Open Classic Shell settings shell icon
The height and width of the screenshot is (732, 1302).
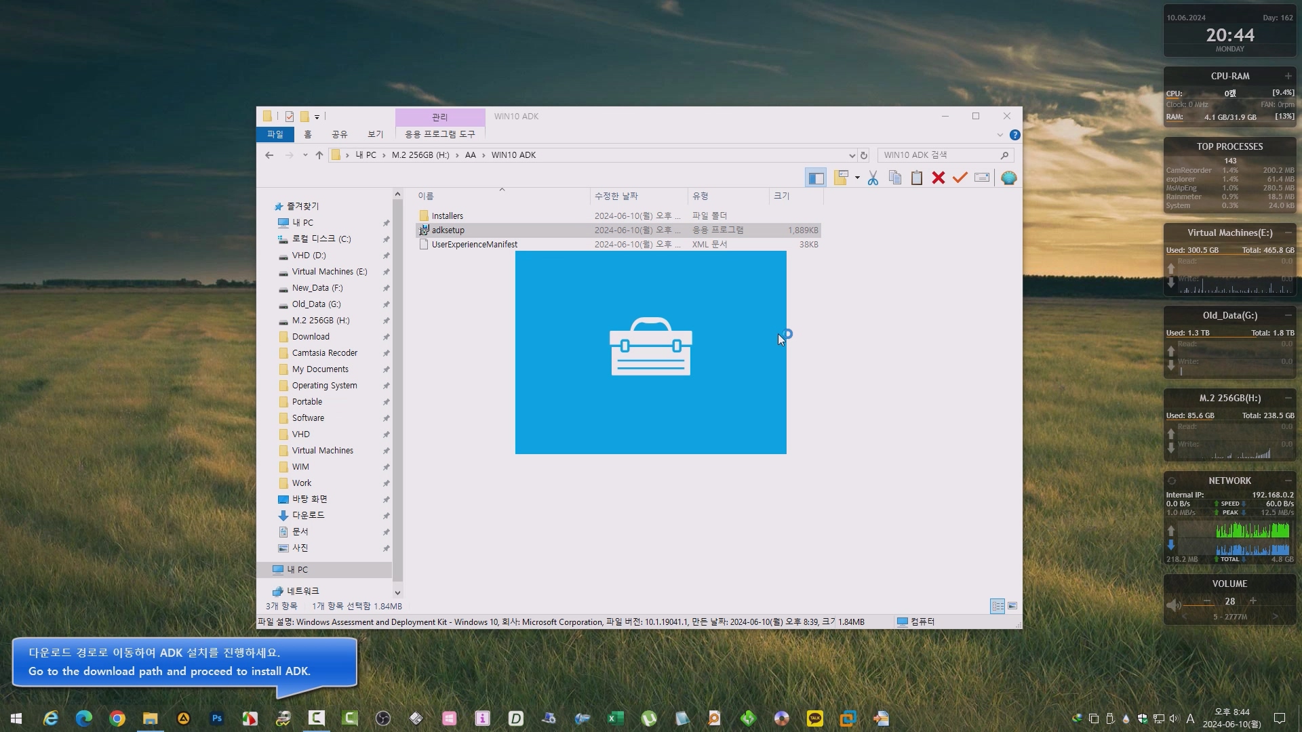(x=1009, y=178)
